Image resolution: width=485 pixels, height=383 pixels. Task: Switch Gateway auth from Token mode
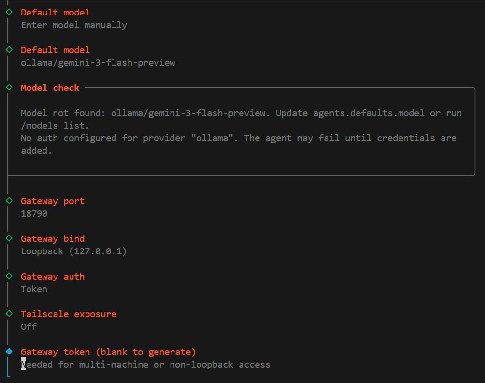click(x=34, y=289)
